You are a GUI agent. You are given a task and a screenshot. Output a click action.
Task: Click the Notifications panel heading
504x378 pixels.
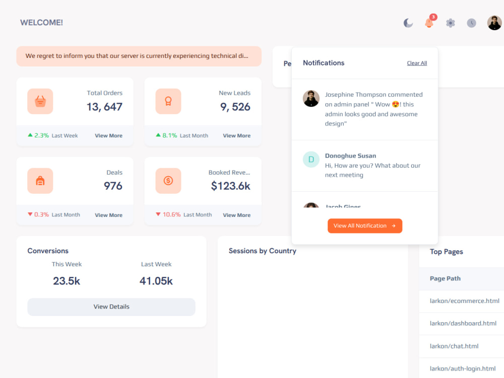point(324,63)
